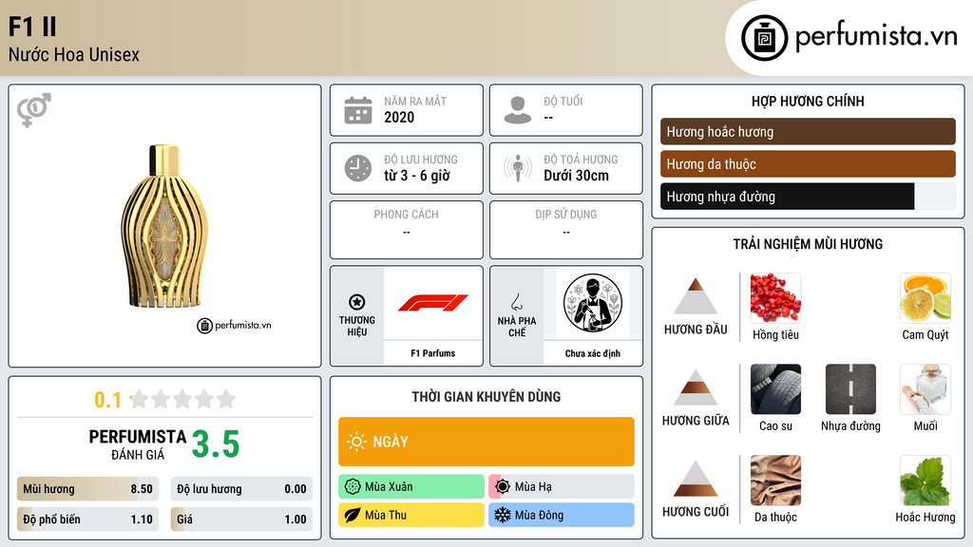Select the yellow Mùa Thu season bar
973x547 pixels.
pos(411,515)
